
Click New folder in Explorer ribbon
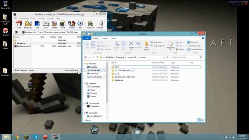tap(147, 46)
